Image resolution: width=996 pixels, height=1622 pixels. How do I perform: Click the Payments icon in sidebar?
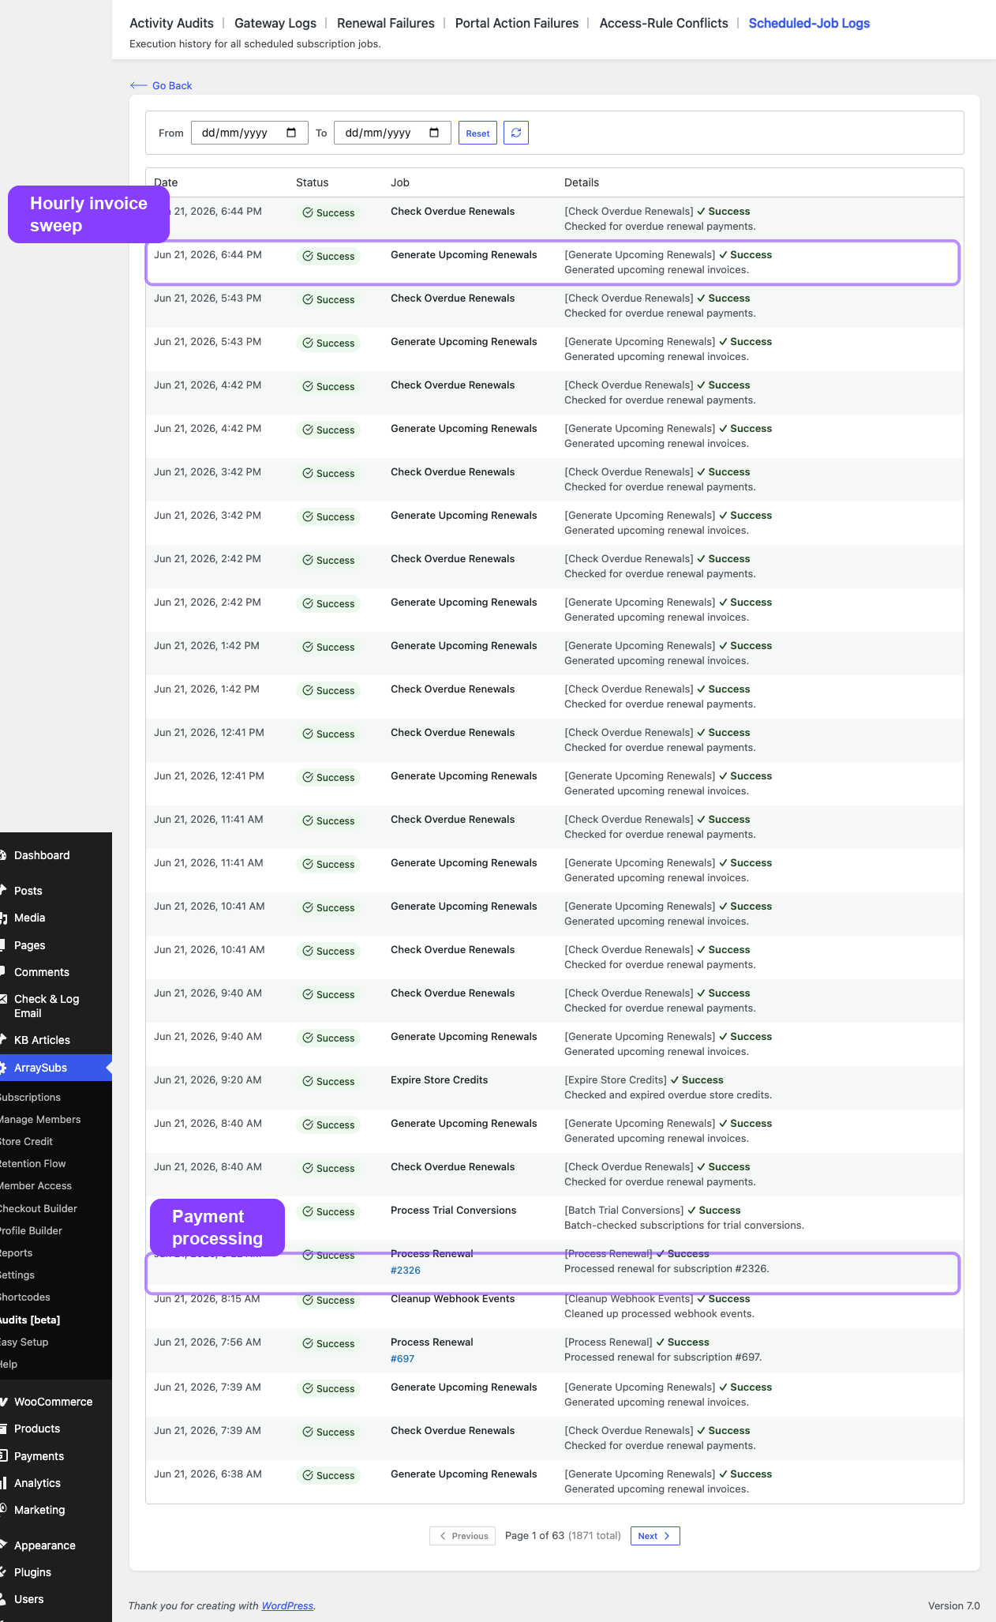click(3, 1455)
